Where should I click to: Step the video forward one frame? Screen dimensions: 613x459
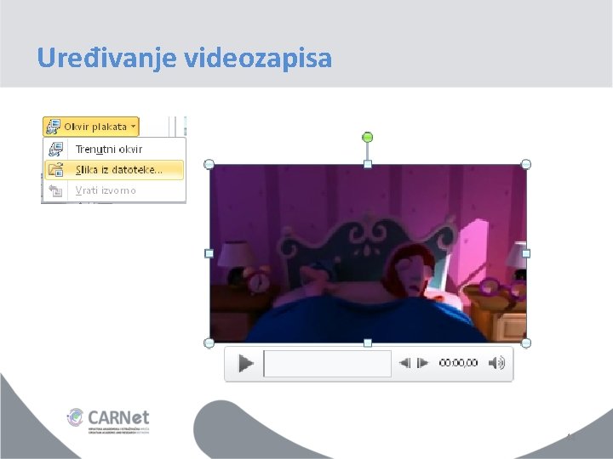422,363
